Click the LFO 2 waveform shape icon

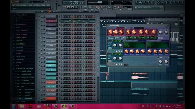pyautogui.click(x=114, y=64)
